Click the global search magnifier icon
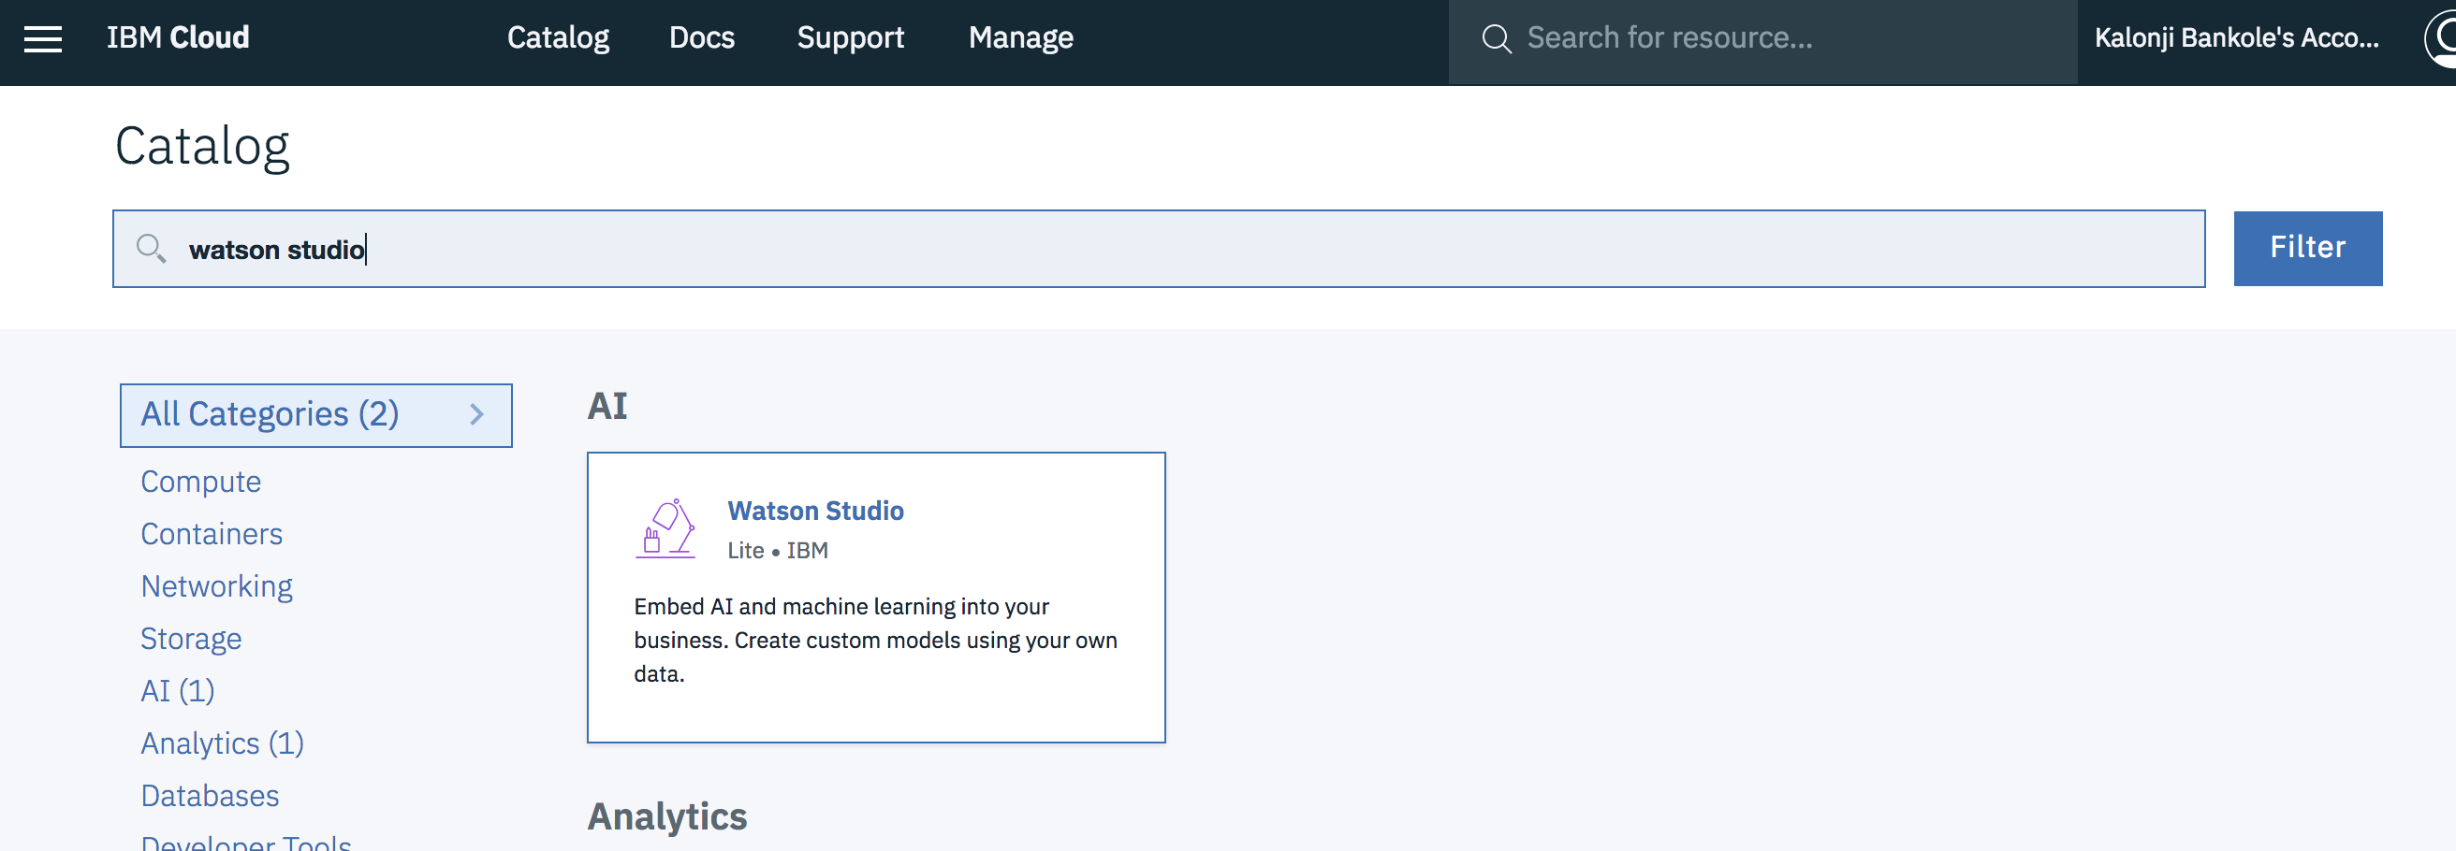Viewport: 2456px width, 851px height. (1496, 39)
